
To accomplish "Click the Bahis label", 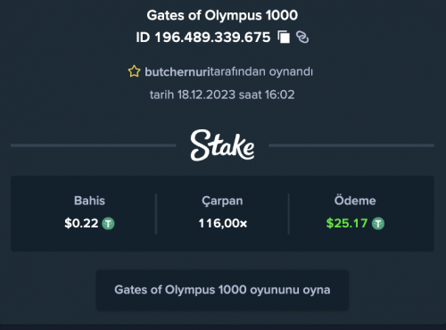I will coord(89,201).
